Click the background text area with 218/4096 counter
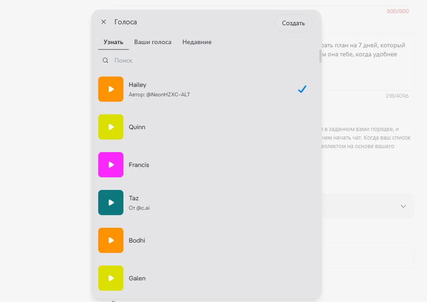This screenshot has height=302, width=427. pos(368,62)
